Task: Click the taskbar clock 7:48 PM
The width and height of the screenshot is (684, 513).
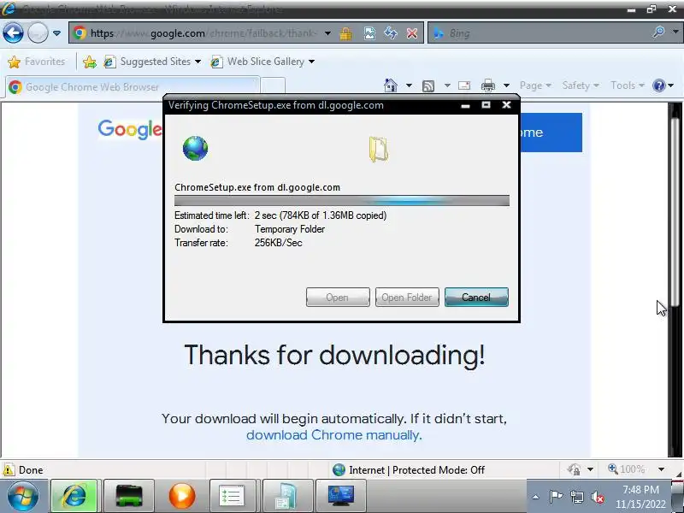Action: 640,490
